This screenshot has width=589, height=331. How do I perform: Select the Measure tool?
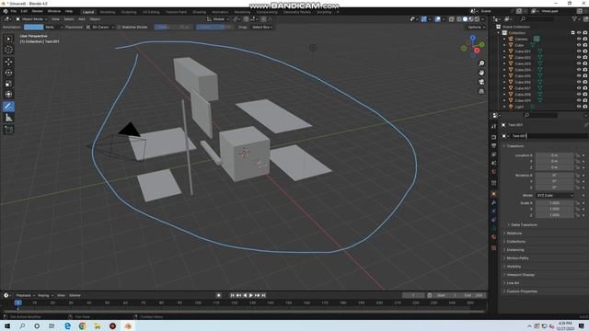point(8,118)
